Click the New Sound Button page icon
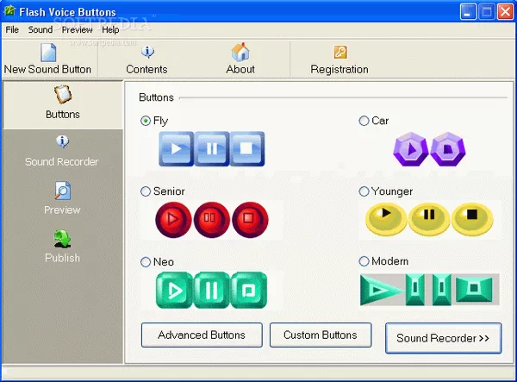 (x=48, y=53)
